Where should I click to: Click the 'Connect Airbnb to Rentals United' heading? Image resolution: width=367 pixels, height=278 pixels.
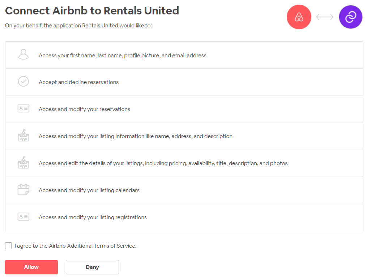point(92,11)
